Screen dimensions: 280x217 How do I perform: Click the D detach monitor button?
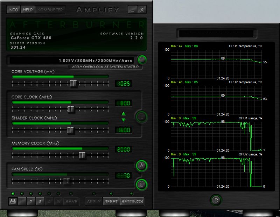[x=216, y=201]
